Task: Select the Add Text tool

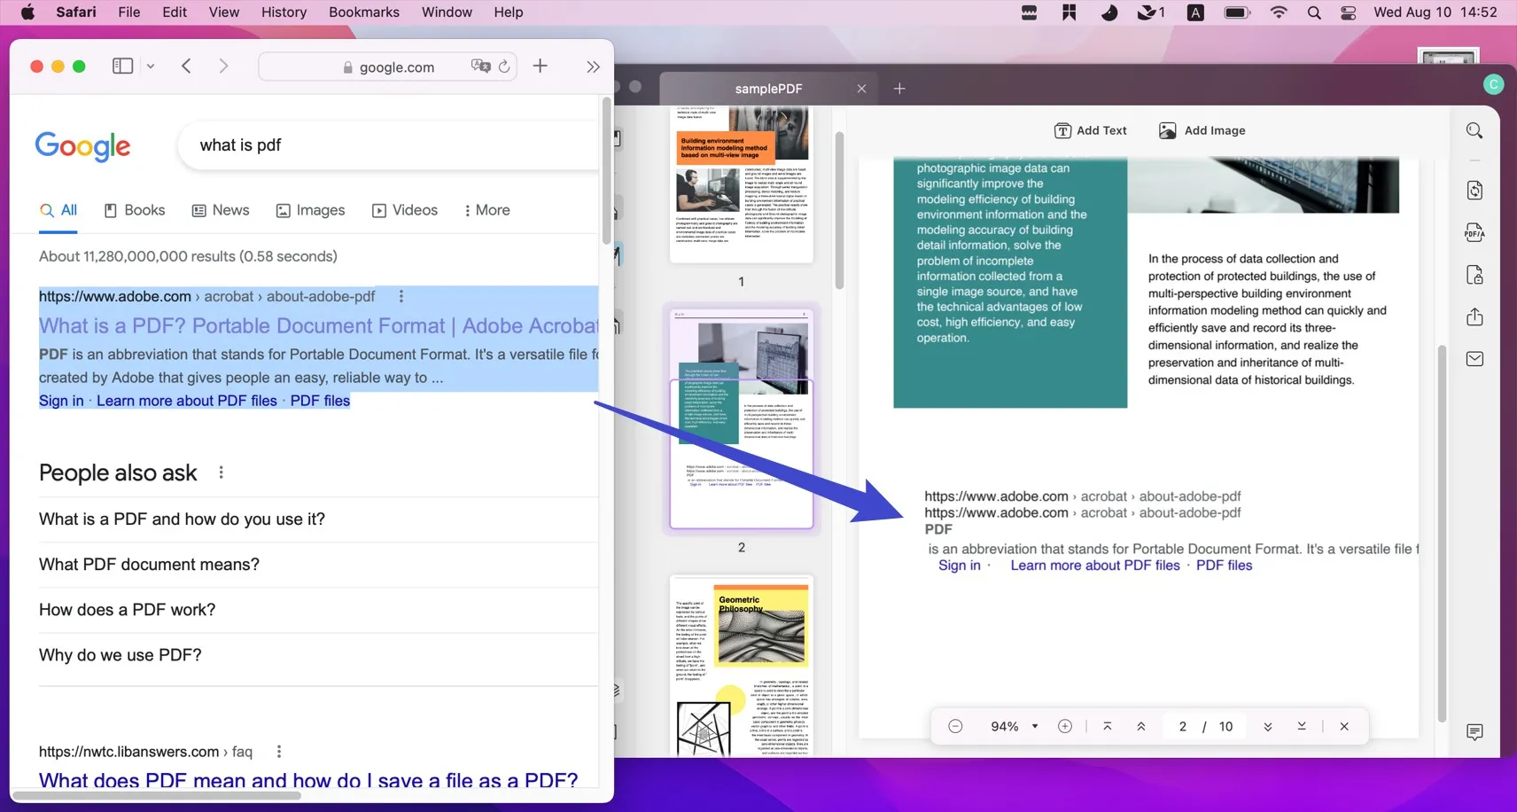Action: [x=1090, y=130]
